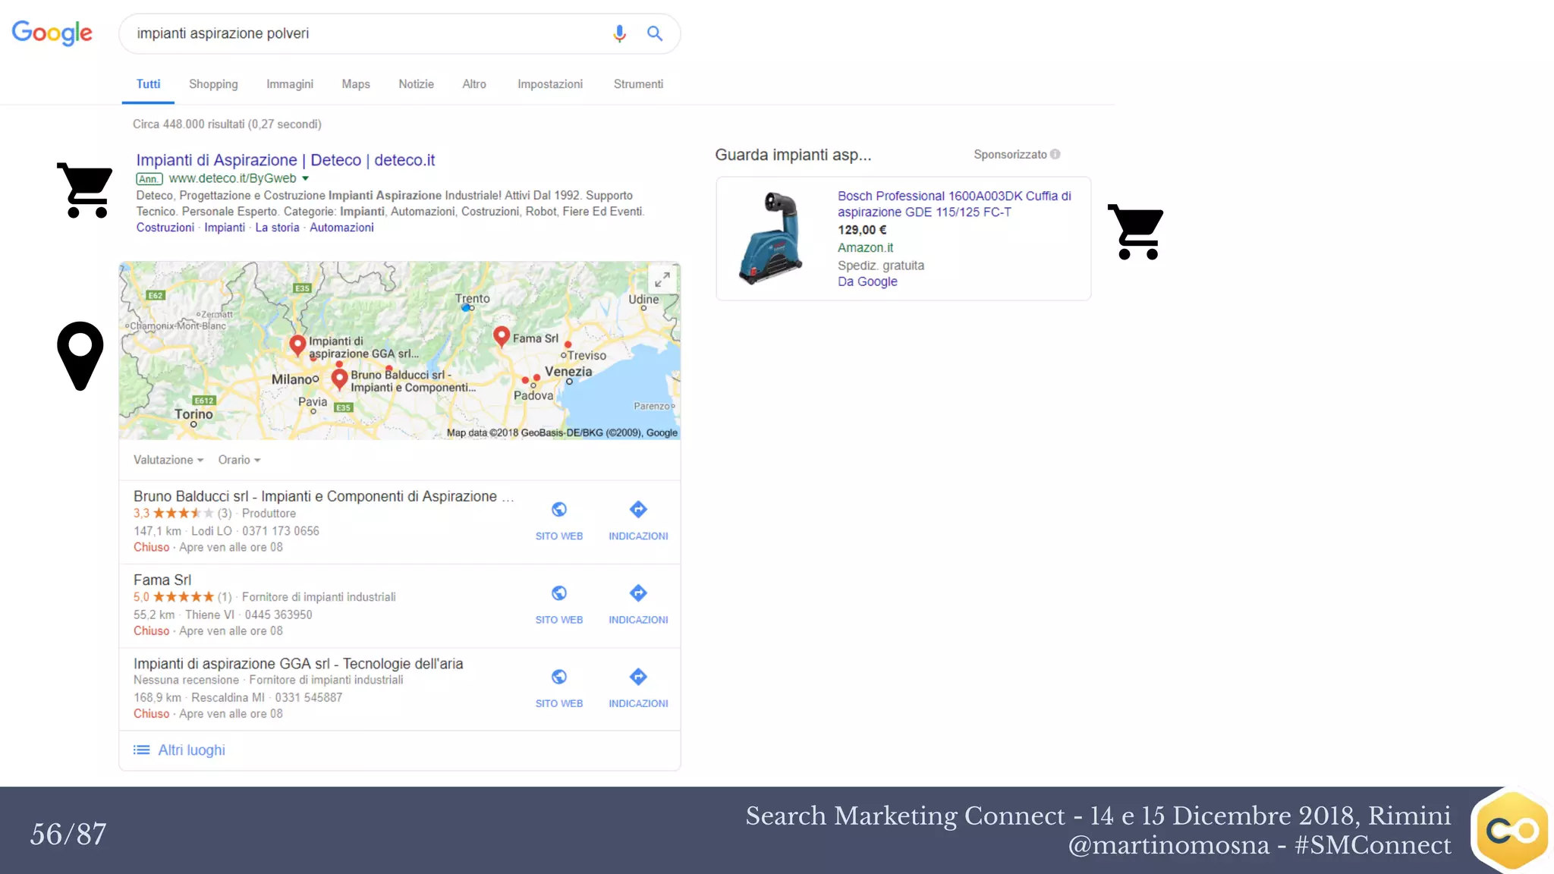Open the Automazioni sitelink

tap(341, 228)
